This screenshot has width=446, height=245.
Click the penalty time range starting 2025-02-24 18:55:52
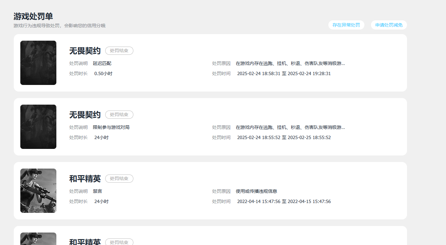[284, 137]
